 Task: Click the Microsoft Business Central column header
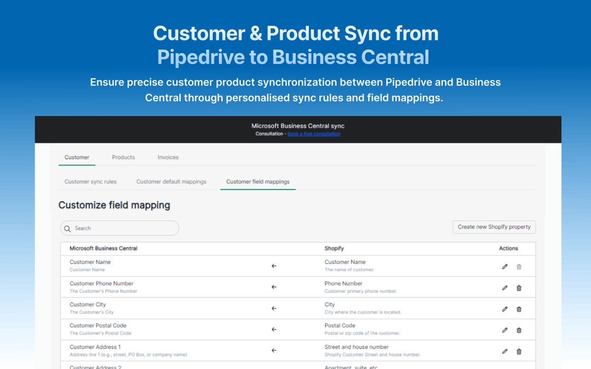click(103, 248)
